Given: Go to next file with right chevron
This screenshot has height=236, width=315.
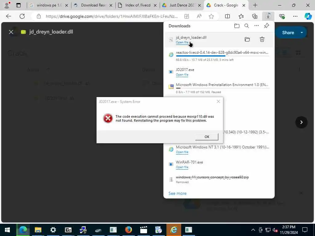Looking at the screenshot, I should (x=301, y=122).
